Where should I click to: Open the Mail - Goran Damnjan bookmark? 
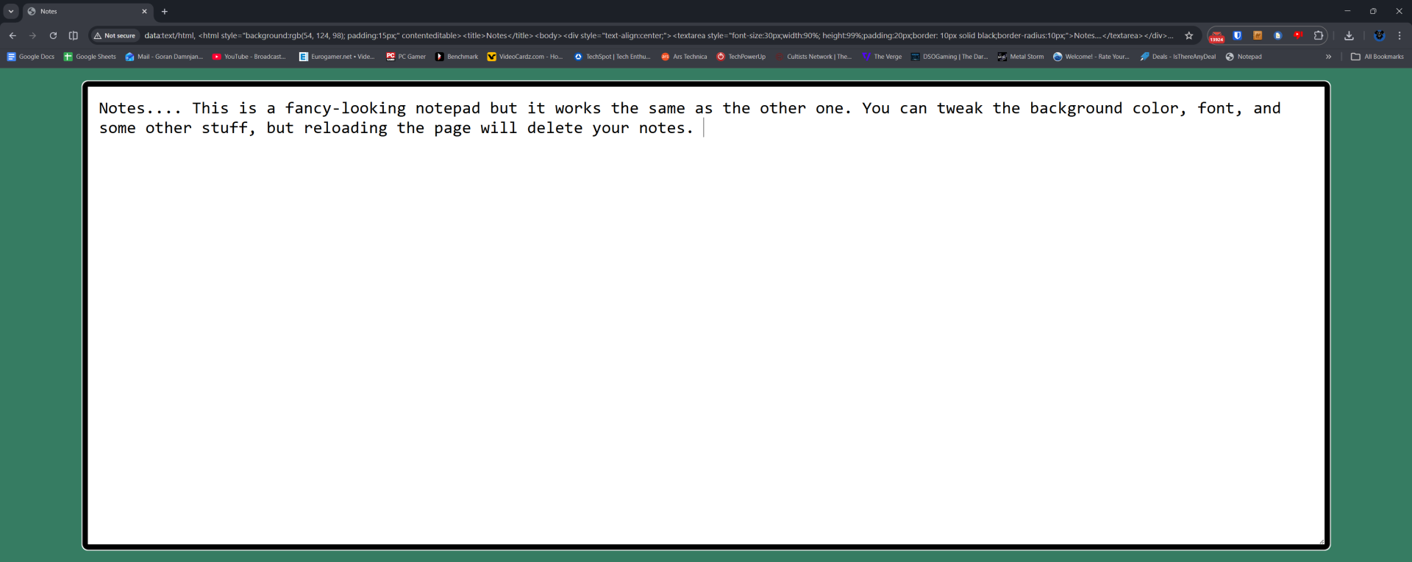164,57
